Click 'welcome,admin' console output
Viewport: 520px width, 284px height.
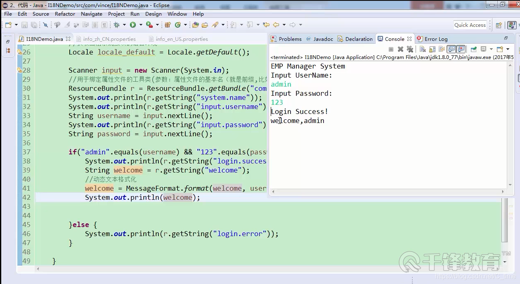click(x=298, y=121)
